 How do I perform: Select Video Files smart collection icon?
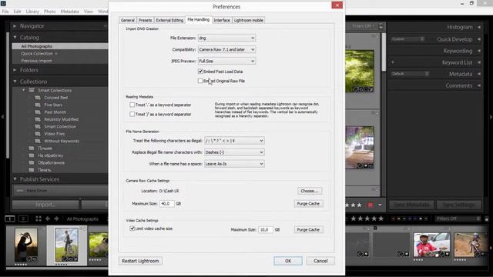click(38, 134)
